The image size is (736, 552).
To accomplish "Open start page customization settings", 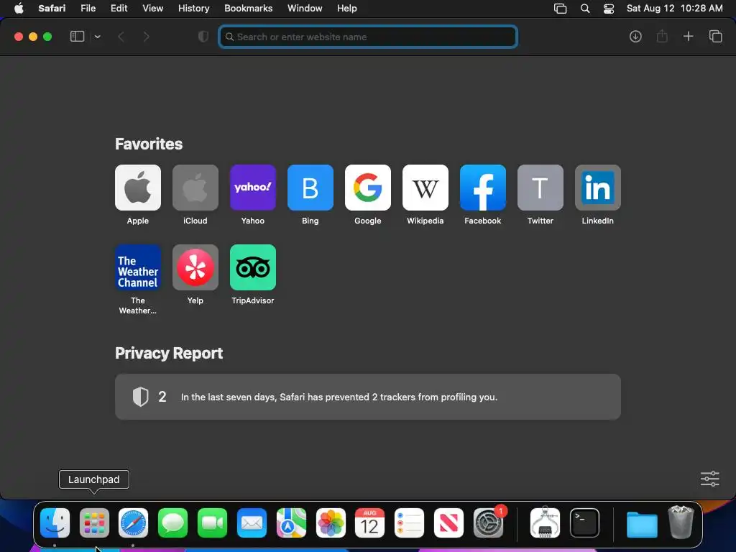I will (x=709, y=479).
